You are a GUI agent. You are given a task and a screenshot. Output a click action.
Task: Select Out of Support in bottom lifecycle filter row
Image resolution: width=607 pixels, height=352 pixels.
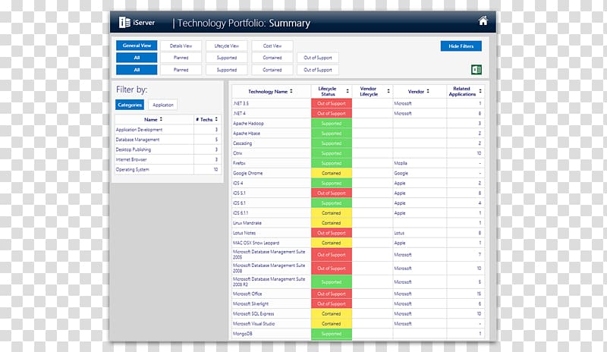tap(318, 70)
